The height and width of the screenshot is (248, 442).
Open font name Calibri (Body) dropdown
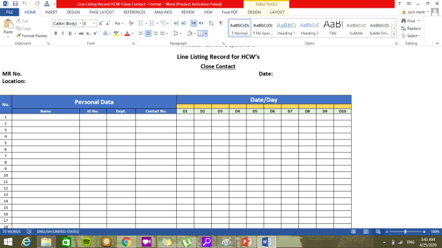[x=81, y=23]
